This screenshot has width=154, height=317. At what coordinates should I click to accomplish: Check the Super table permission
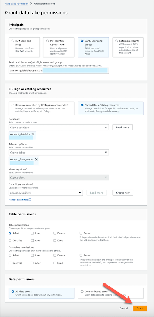click(81, 233)
